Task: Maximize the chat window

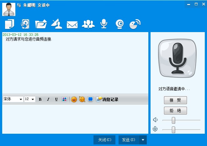Action: click(196, 4)
